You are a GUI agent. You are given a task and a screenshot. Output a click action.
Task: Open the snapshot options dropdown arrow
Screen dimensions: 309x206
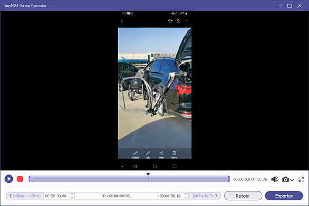(292, 180)
